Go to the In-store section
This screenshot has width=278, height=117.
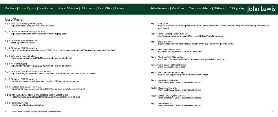coord(120,8)
